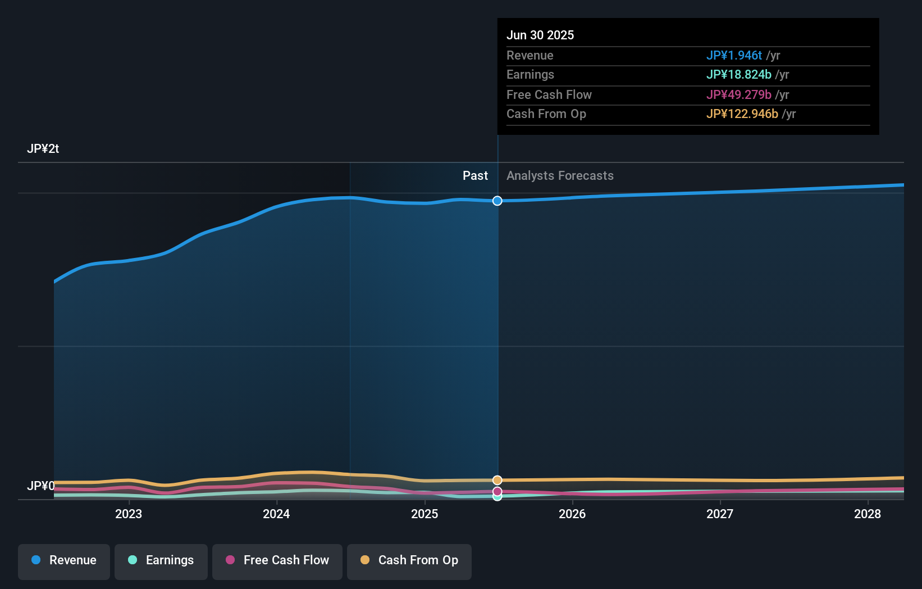Click the Earnings value JP¥18.824b in tooltip
Screen dimensions: 922x589
click(738, 74)
